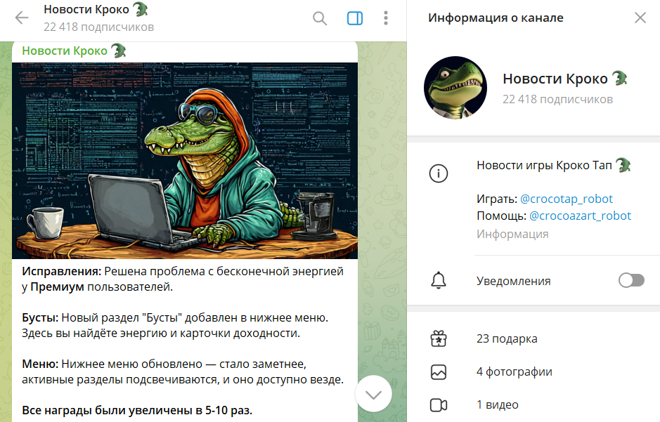Open the search in Новости Кроко channel
The image size is (660, 422).
coord(319,18)
